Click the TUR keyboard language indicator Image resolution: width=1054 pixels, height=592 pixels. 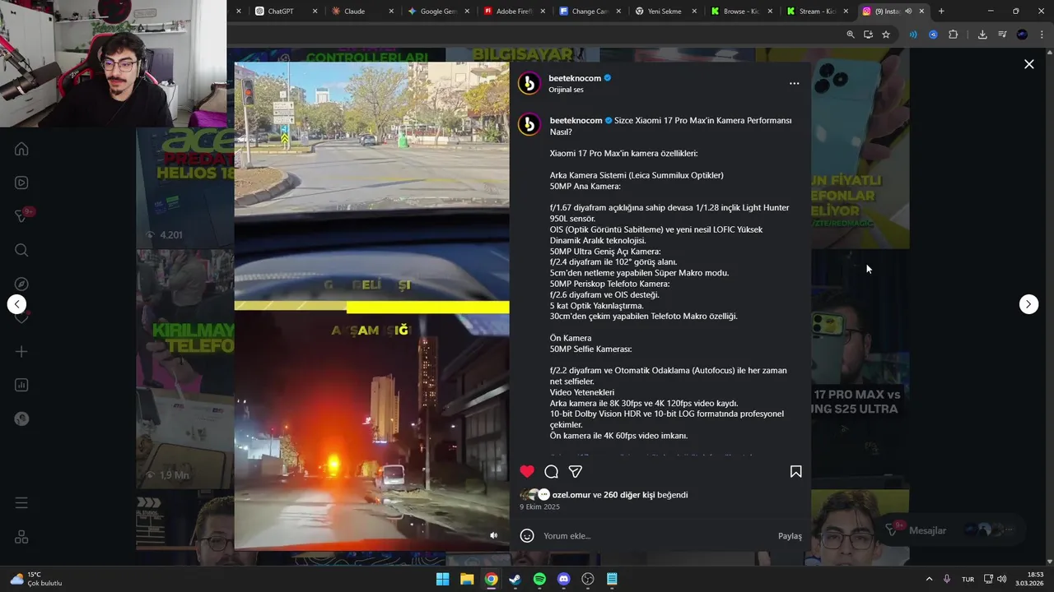point(968,579)
